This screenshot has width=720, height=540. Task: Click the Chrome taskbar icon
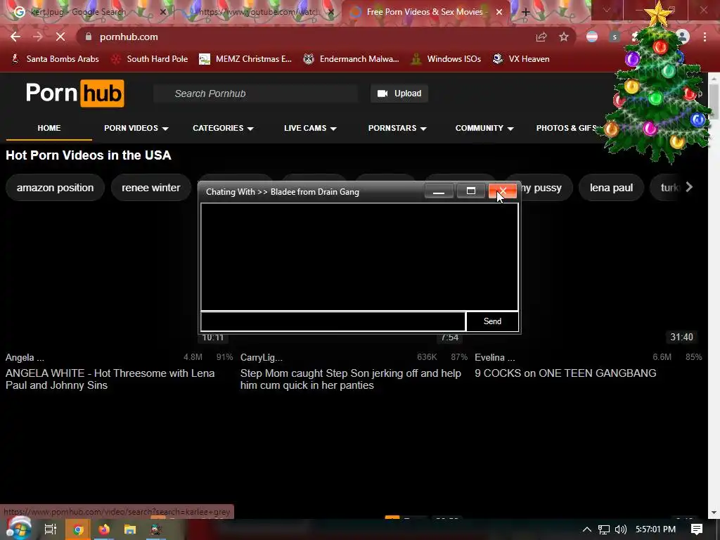coord(78,529)
